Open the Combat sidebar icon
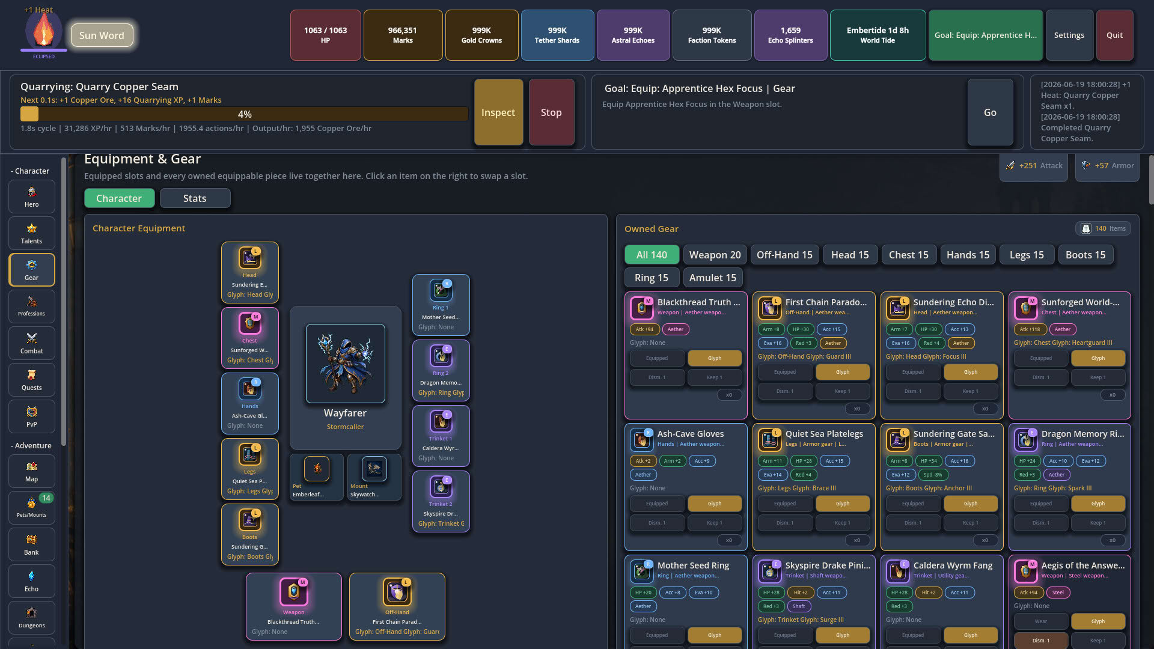The width and height of the screenshot is (1154, 649). 32,343
